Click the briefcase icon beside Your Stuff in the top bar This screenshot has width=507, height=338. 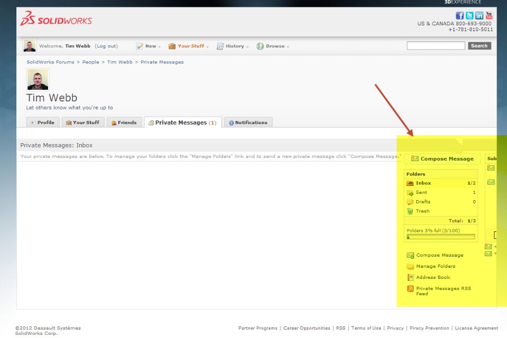point(172,46)
